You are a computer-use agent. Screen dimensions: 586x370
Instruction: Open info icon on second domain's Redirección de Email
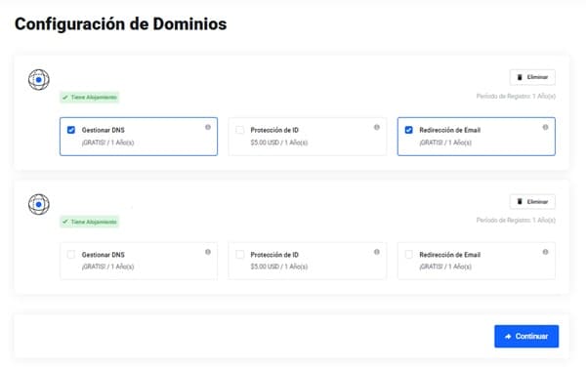pos(545,252)
